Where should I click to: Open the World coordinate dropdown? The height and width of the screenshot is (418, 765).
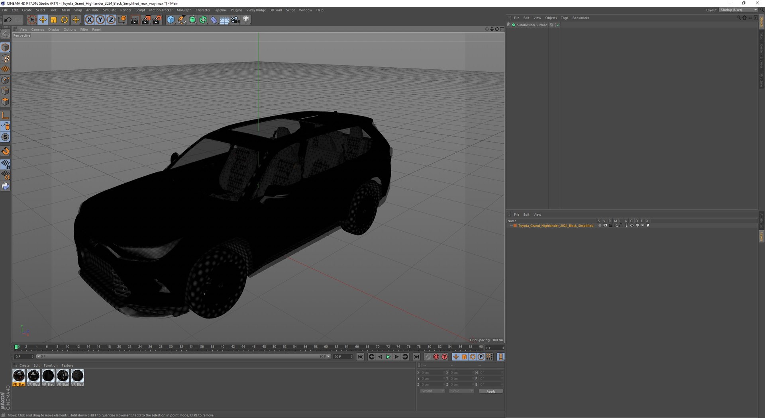pos(432,391)
